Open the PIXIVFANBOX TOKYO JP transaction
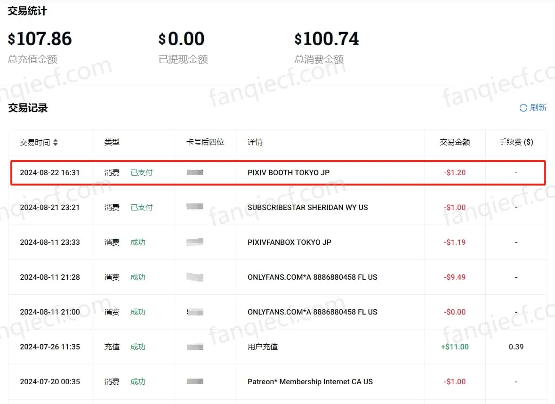Image resolution: width=555 pixels, height=404 pixels. 289,242
